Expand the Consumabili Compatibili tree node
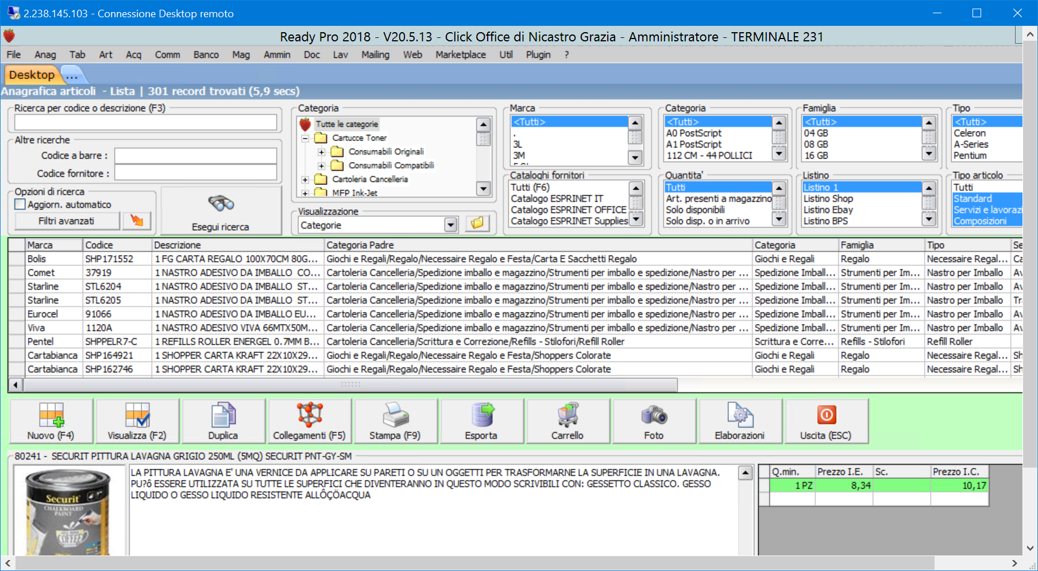Screen dimensions: 1038x571 (x=322, y=165)
